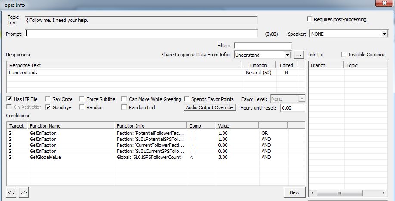The image size is (395, 201).
Task: Click the Link To horizontal scrollbar thumb
Action: 339,193
